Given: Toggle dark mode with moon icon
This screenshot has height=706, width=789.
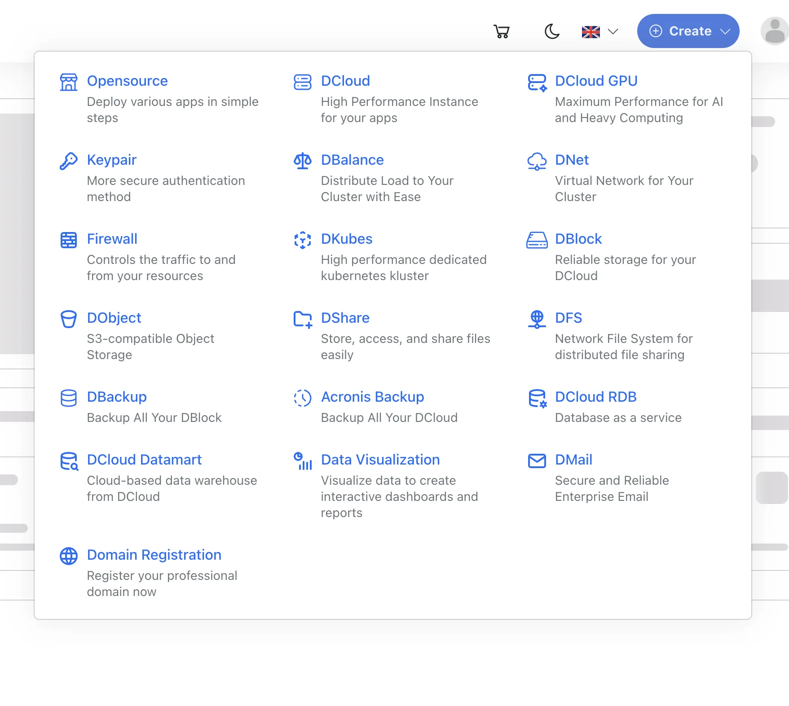Looking at the screenshot, I should 552,31.
